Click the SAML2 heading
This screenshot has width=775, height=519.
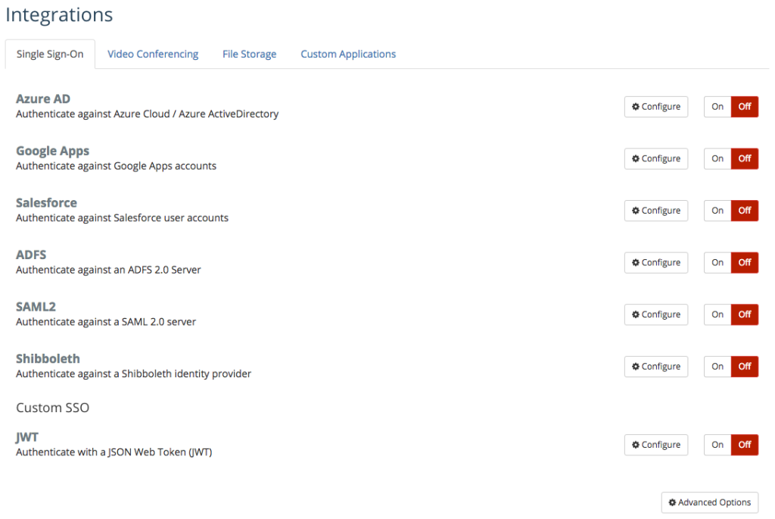tap(36, 307)
